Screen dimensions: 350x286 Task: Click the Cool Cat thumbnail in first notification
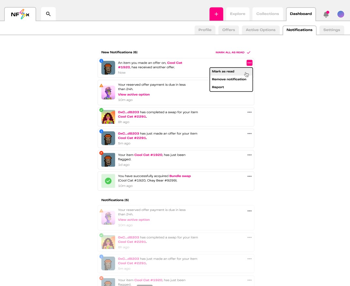(108, 68)
